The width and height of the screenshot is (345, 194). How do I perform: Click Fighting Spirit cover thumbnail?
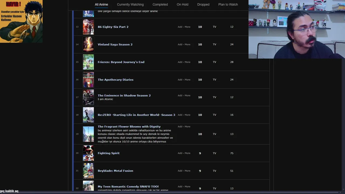tap(88, 153)
